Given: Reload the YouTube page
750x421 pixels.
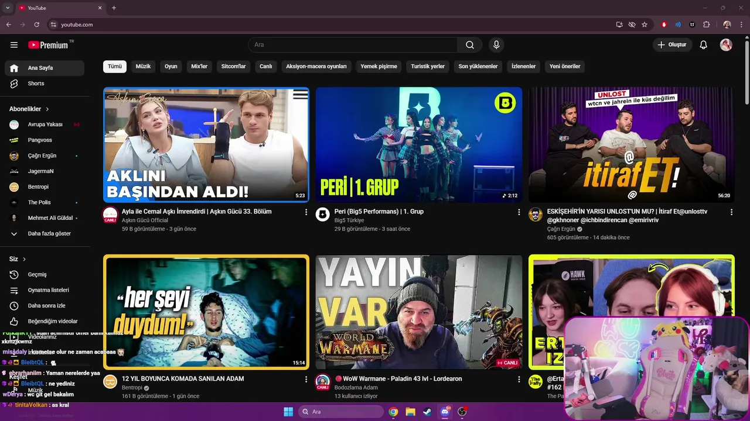Looking at the screenshot, I should tap(37, 25).
